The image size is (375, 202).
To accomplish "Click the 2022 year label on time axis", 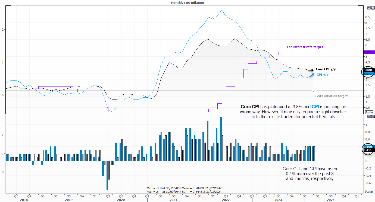I will pyautogui.click(x=226, y=200).
